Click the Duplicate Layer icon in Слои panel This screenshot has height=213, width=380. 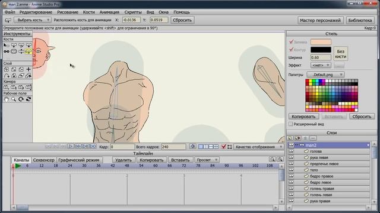(297, 138)
